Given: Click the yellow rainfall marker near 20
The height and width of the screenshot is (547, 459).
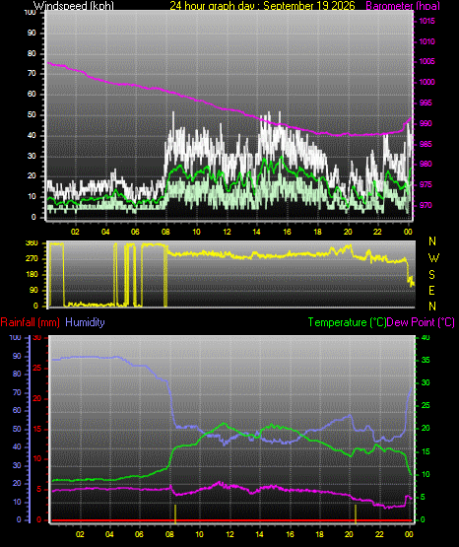Looking at the screenshot, I should 356,513.
